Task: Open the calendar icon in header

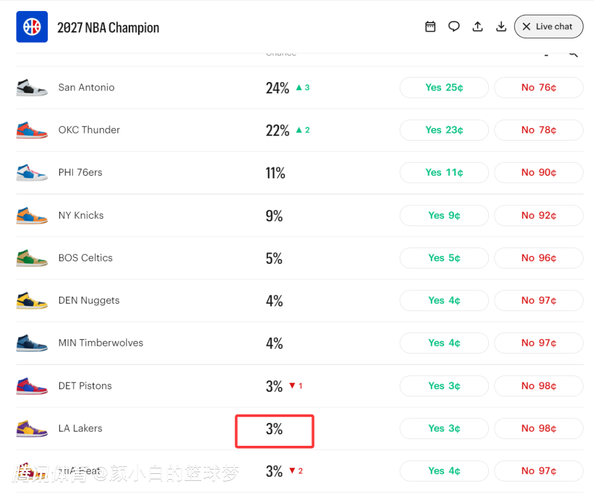Action: click(430, 26)
